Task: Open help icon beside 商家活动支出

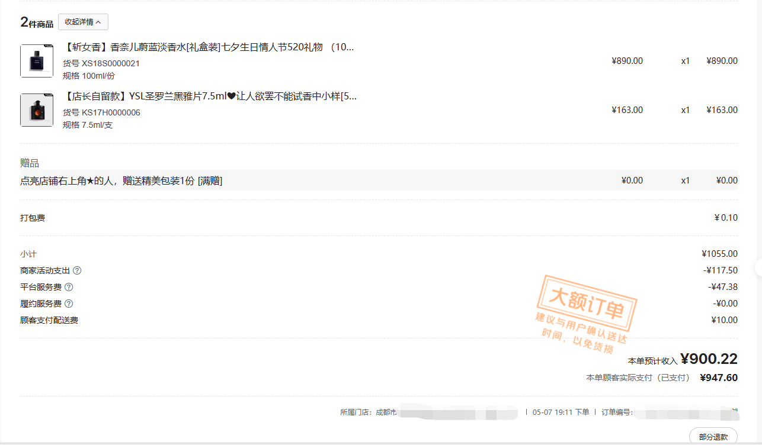Action: pyautogui.click(x=77, y=270)
